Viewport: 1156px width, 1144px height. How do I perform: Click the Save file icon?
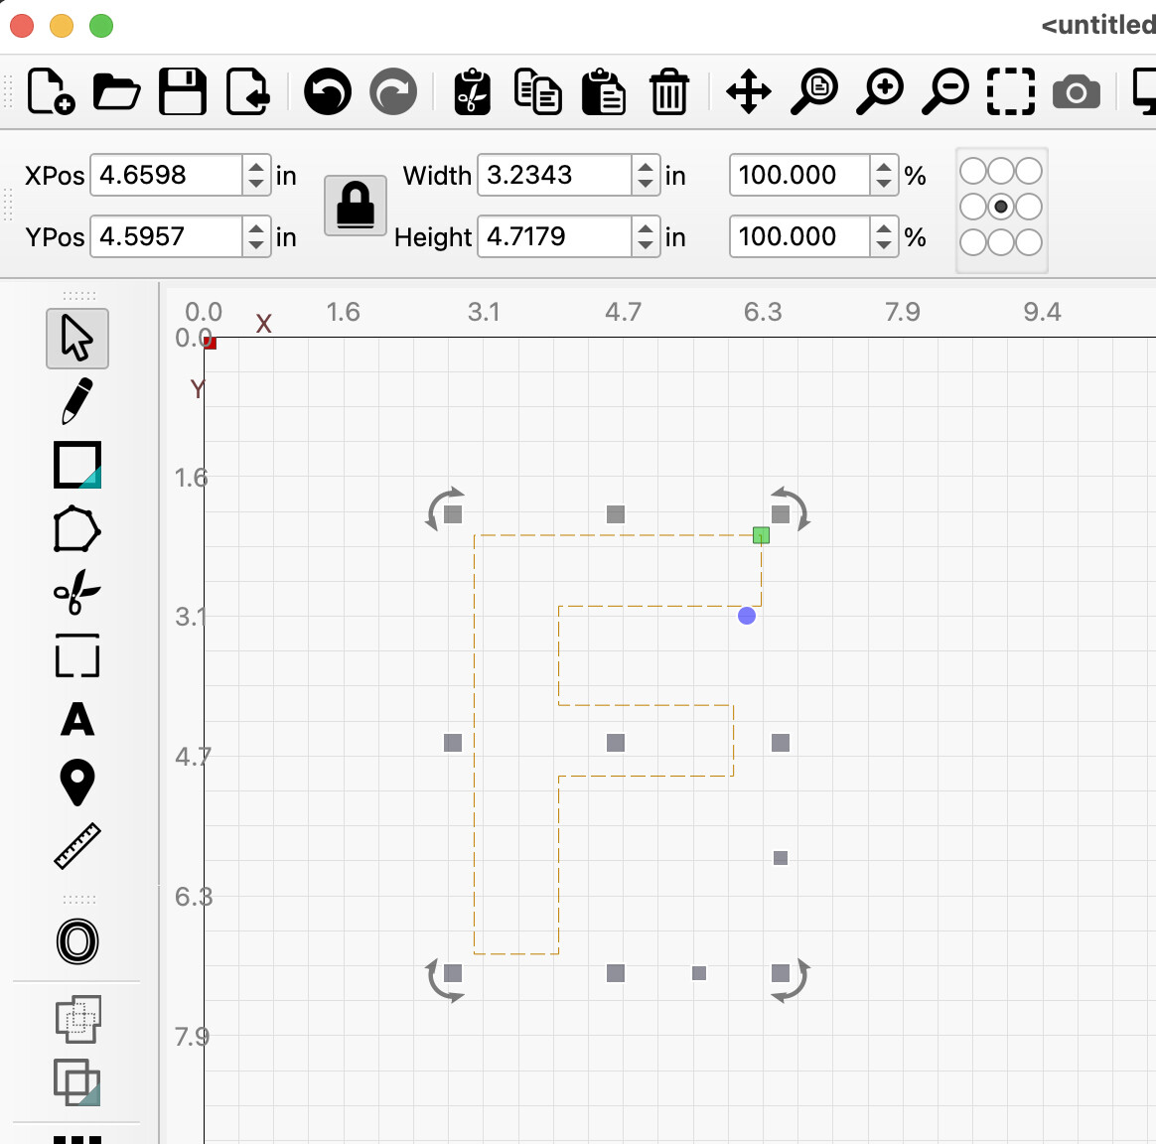(183, 92)
